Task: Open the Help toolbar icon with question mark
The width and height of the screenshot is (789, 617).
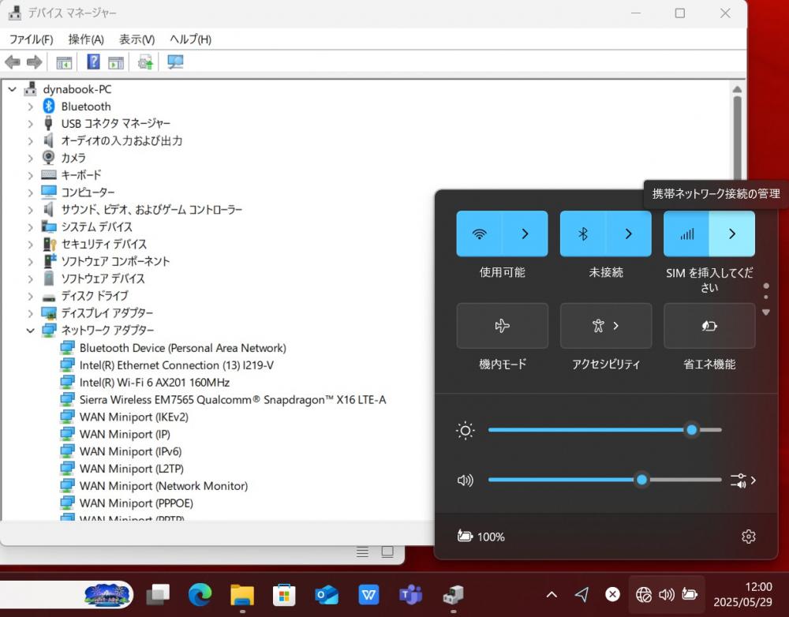Action: (93, 62)
